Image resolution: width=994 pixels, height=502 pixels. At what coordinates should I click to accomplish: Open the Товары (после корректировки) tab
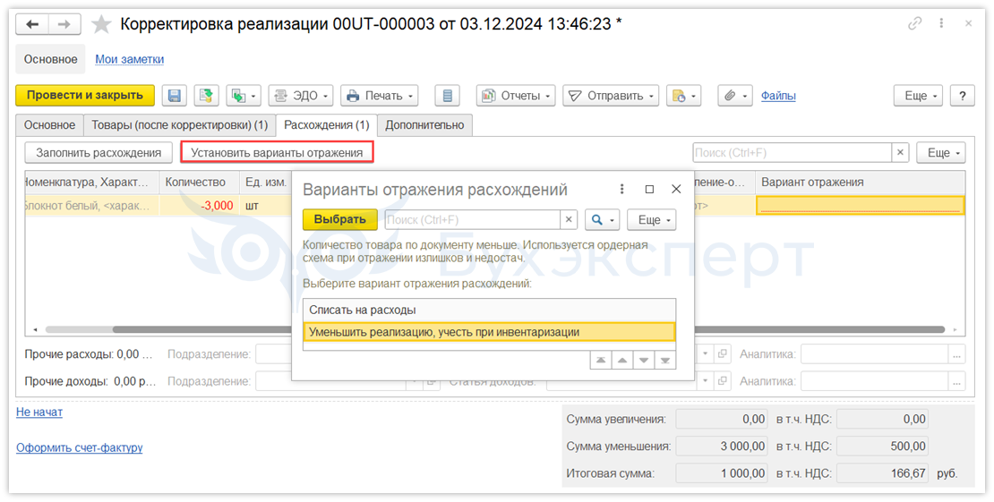point(179,125)
